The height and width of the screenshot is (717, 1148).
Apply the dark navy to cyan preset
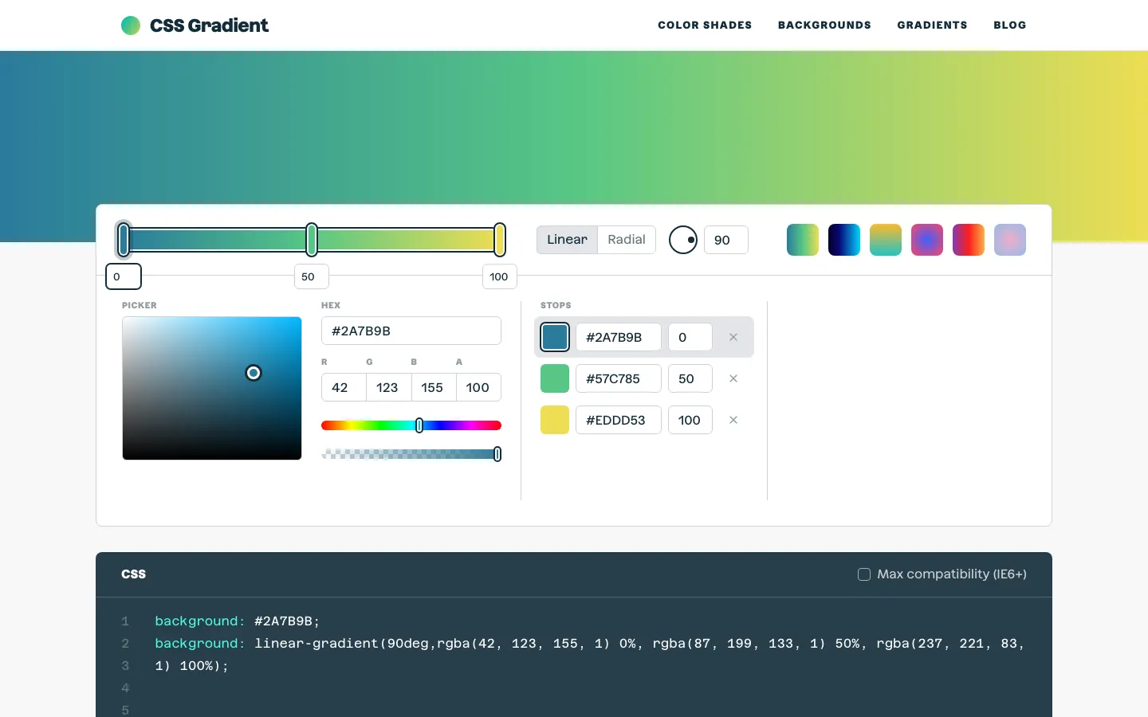[x=844, y=240]
